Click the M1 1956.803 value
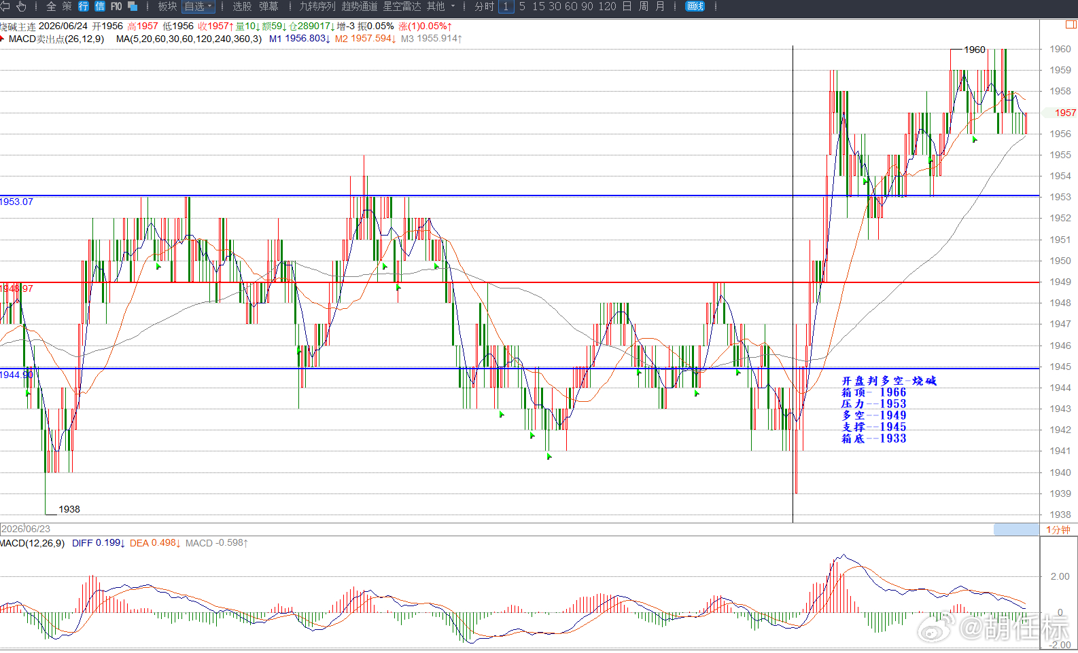Image resolution: width=1078 pixels, height=653 pixels. coord(300,39)
